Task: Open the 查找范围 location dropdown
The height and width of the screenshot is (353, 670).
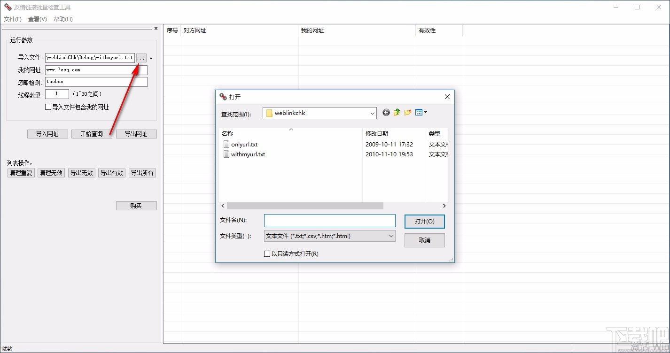Action: [373, 113]
